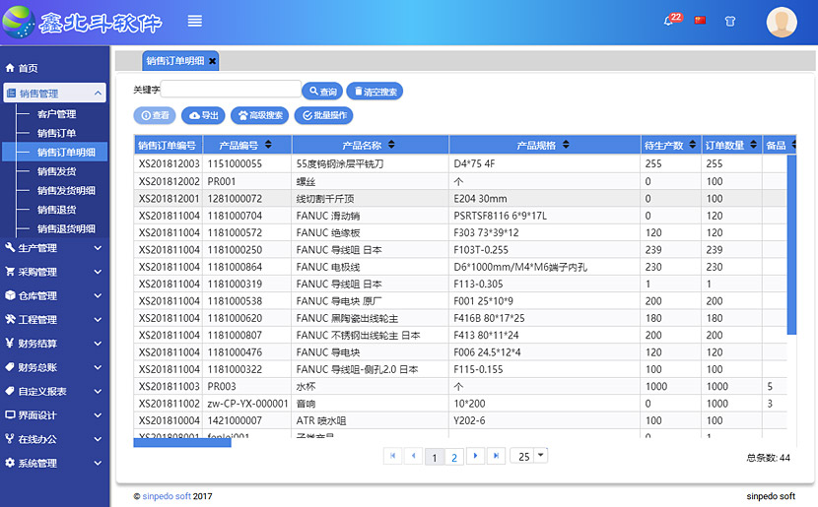Viewport: 818px width, 507px height.
Task: Click the Chinese flag language icon
Action: 701,20
